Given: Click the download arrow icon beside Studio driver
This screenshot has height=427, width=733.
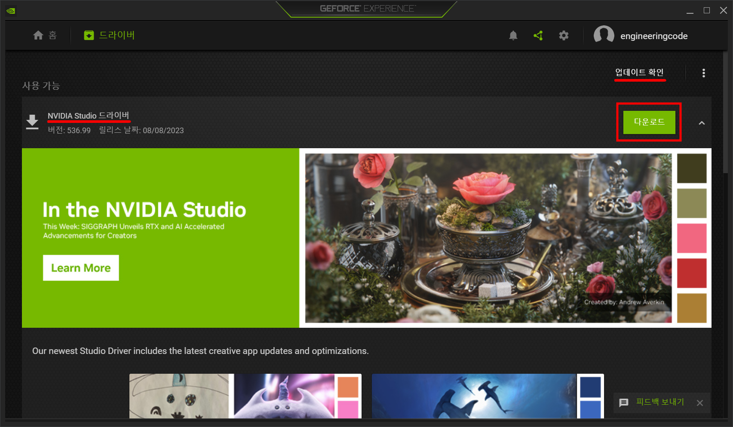Looking at the screenshot, I should point(32,122).
